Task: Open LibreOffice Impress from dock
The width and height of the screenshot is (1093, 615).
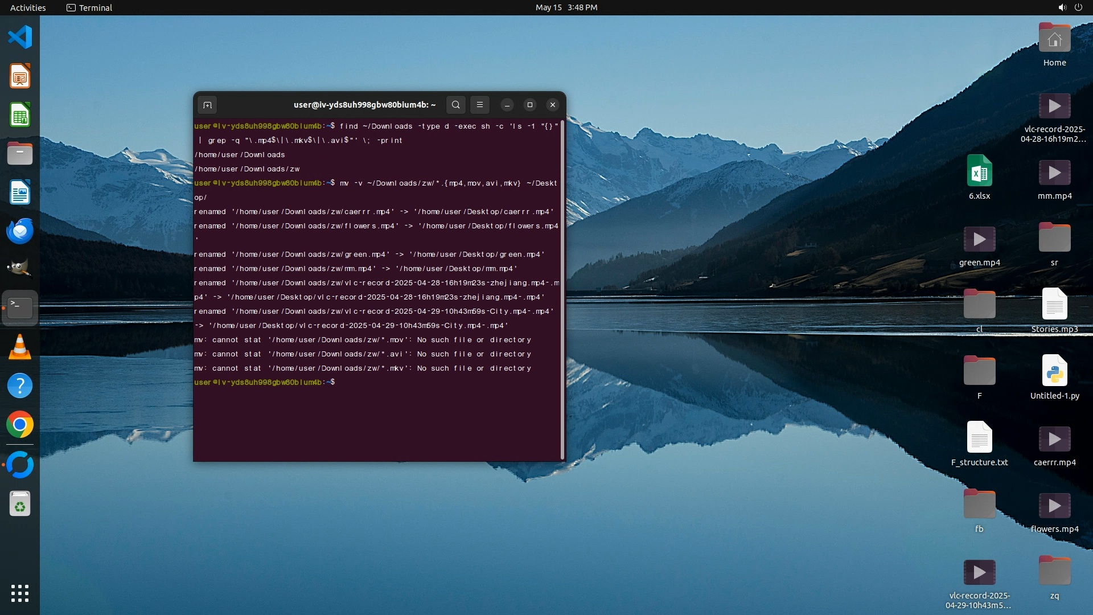Action: pyautogui.click(x=20, y=76)
